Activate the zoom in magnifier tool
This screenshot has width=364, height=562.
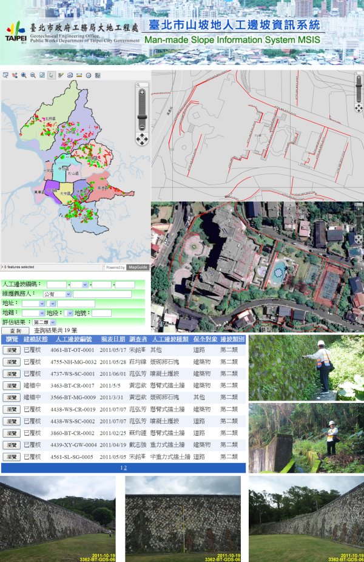(x=24, y=75)
